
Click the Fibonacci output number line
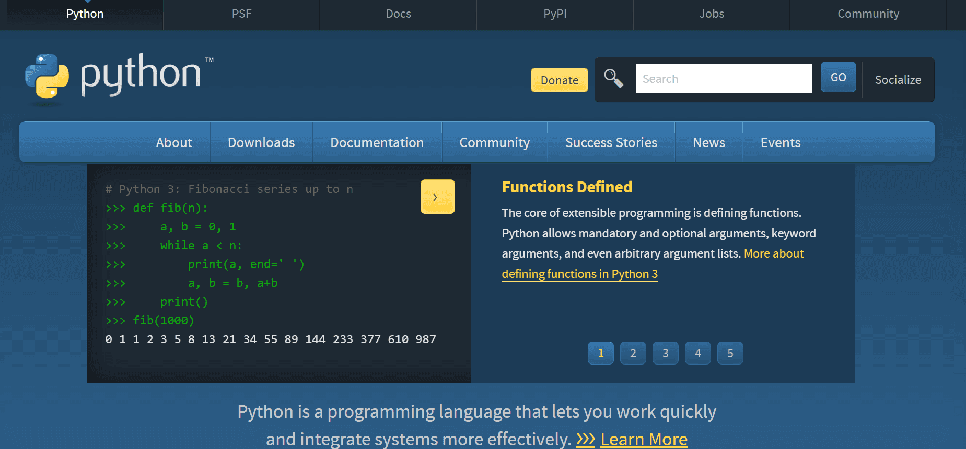(271, 339)
